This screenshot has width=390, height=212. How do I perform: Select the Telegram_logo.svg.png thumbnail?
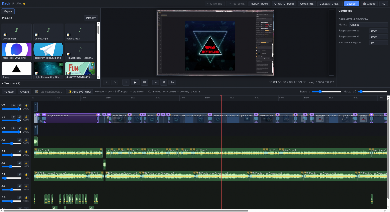[x=48, y=51]
